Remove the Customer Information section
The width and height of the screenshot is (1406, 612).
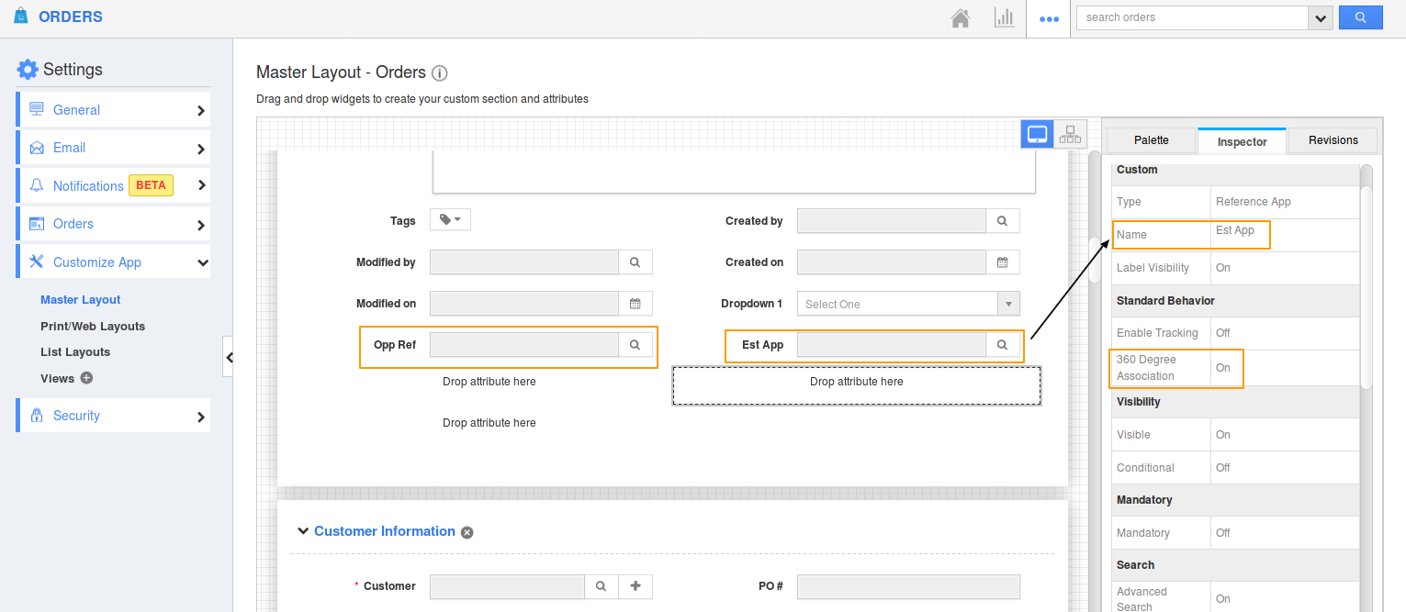(x=467, y=532)
